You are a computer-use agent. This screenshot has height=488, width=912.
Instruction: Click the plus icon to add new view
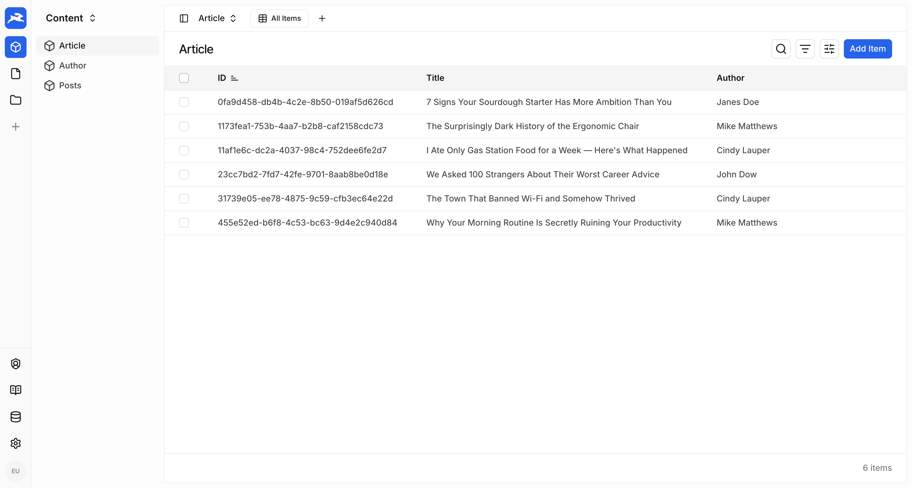(322, 18)
